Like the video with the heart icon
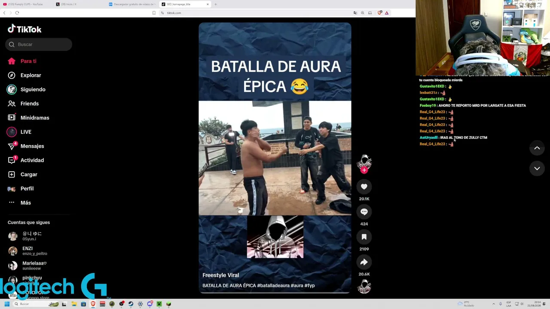 (364, 186)
